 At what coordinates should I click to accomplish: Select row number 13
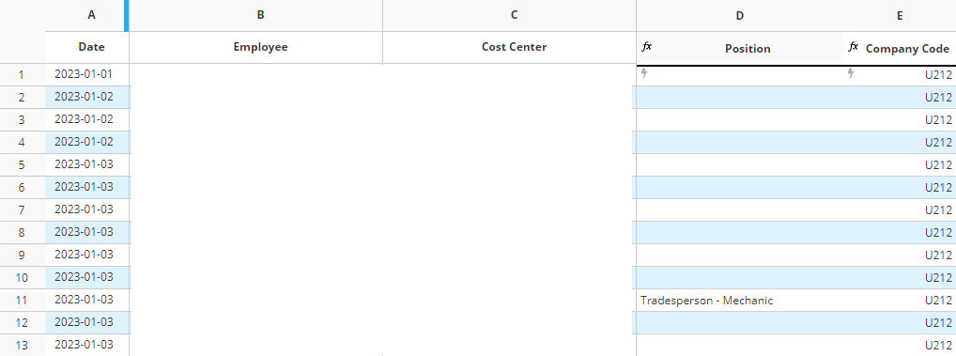pyautogui.click(x=22, y=345)
